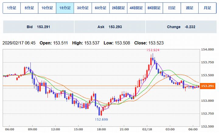Open the 10分足 timeframe tab
This screenshot has width=219, height=133.
click(x=47, y=8)
